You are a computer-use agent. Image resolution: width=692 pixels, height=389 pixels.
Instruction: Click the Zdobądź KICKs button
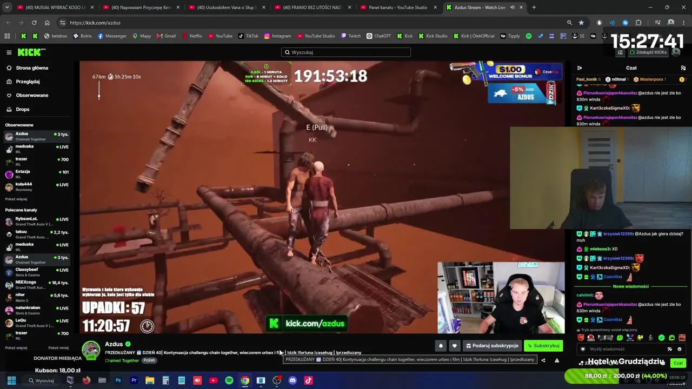[x=649, y=52]
